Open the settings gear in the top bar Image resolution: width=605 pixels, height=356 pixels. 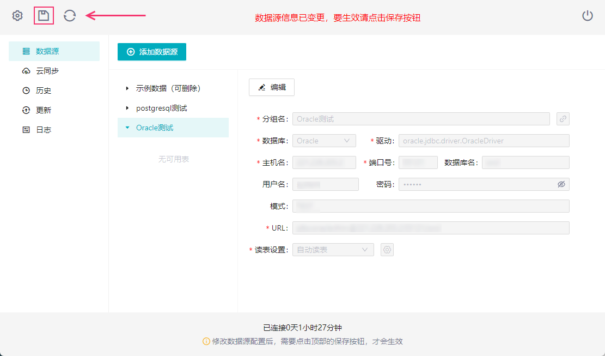[x=17, y=16]
